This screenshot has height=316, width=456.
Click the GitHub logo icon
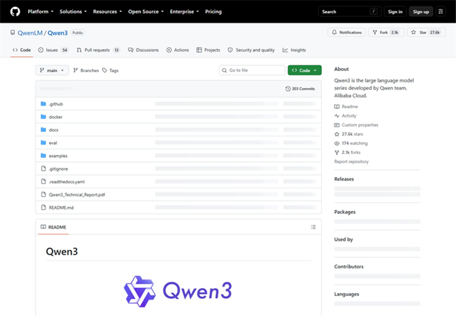(15, 11)
